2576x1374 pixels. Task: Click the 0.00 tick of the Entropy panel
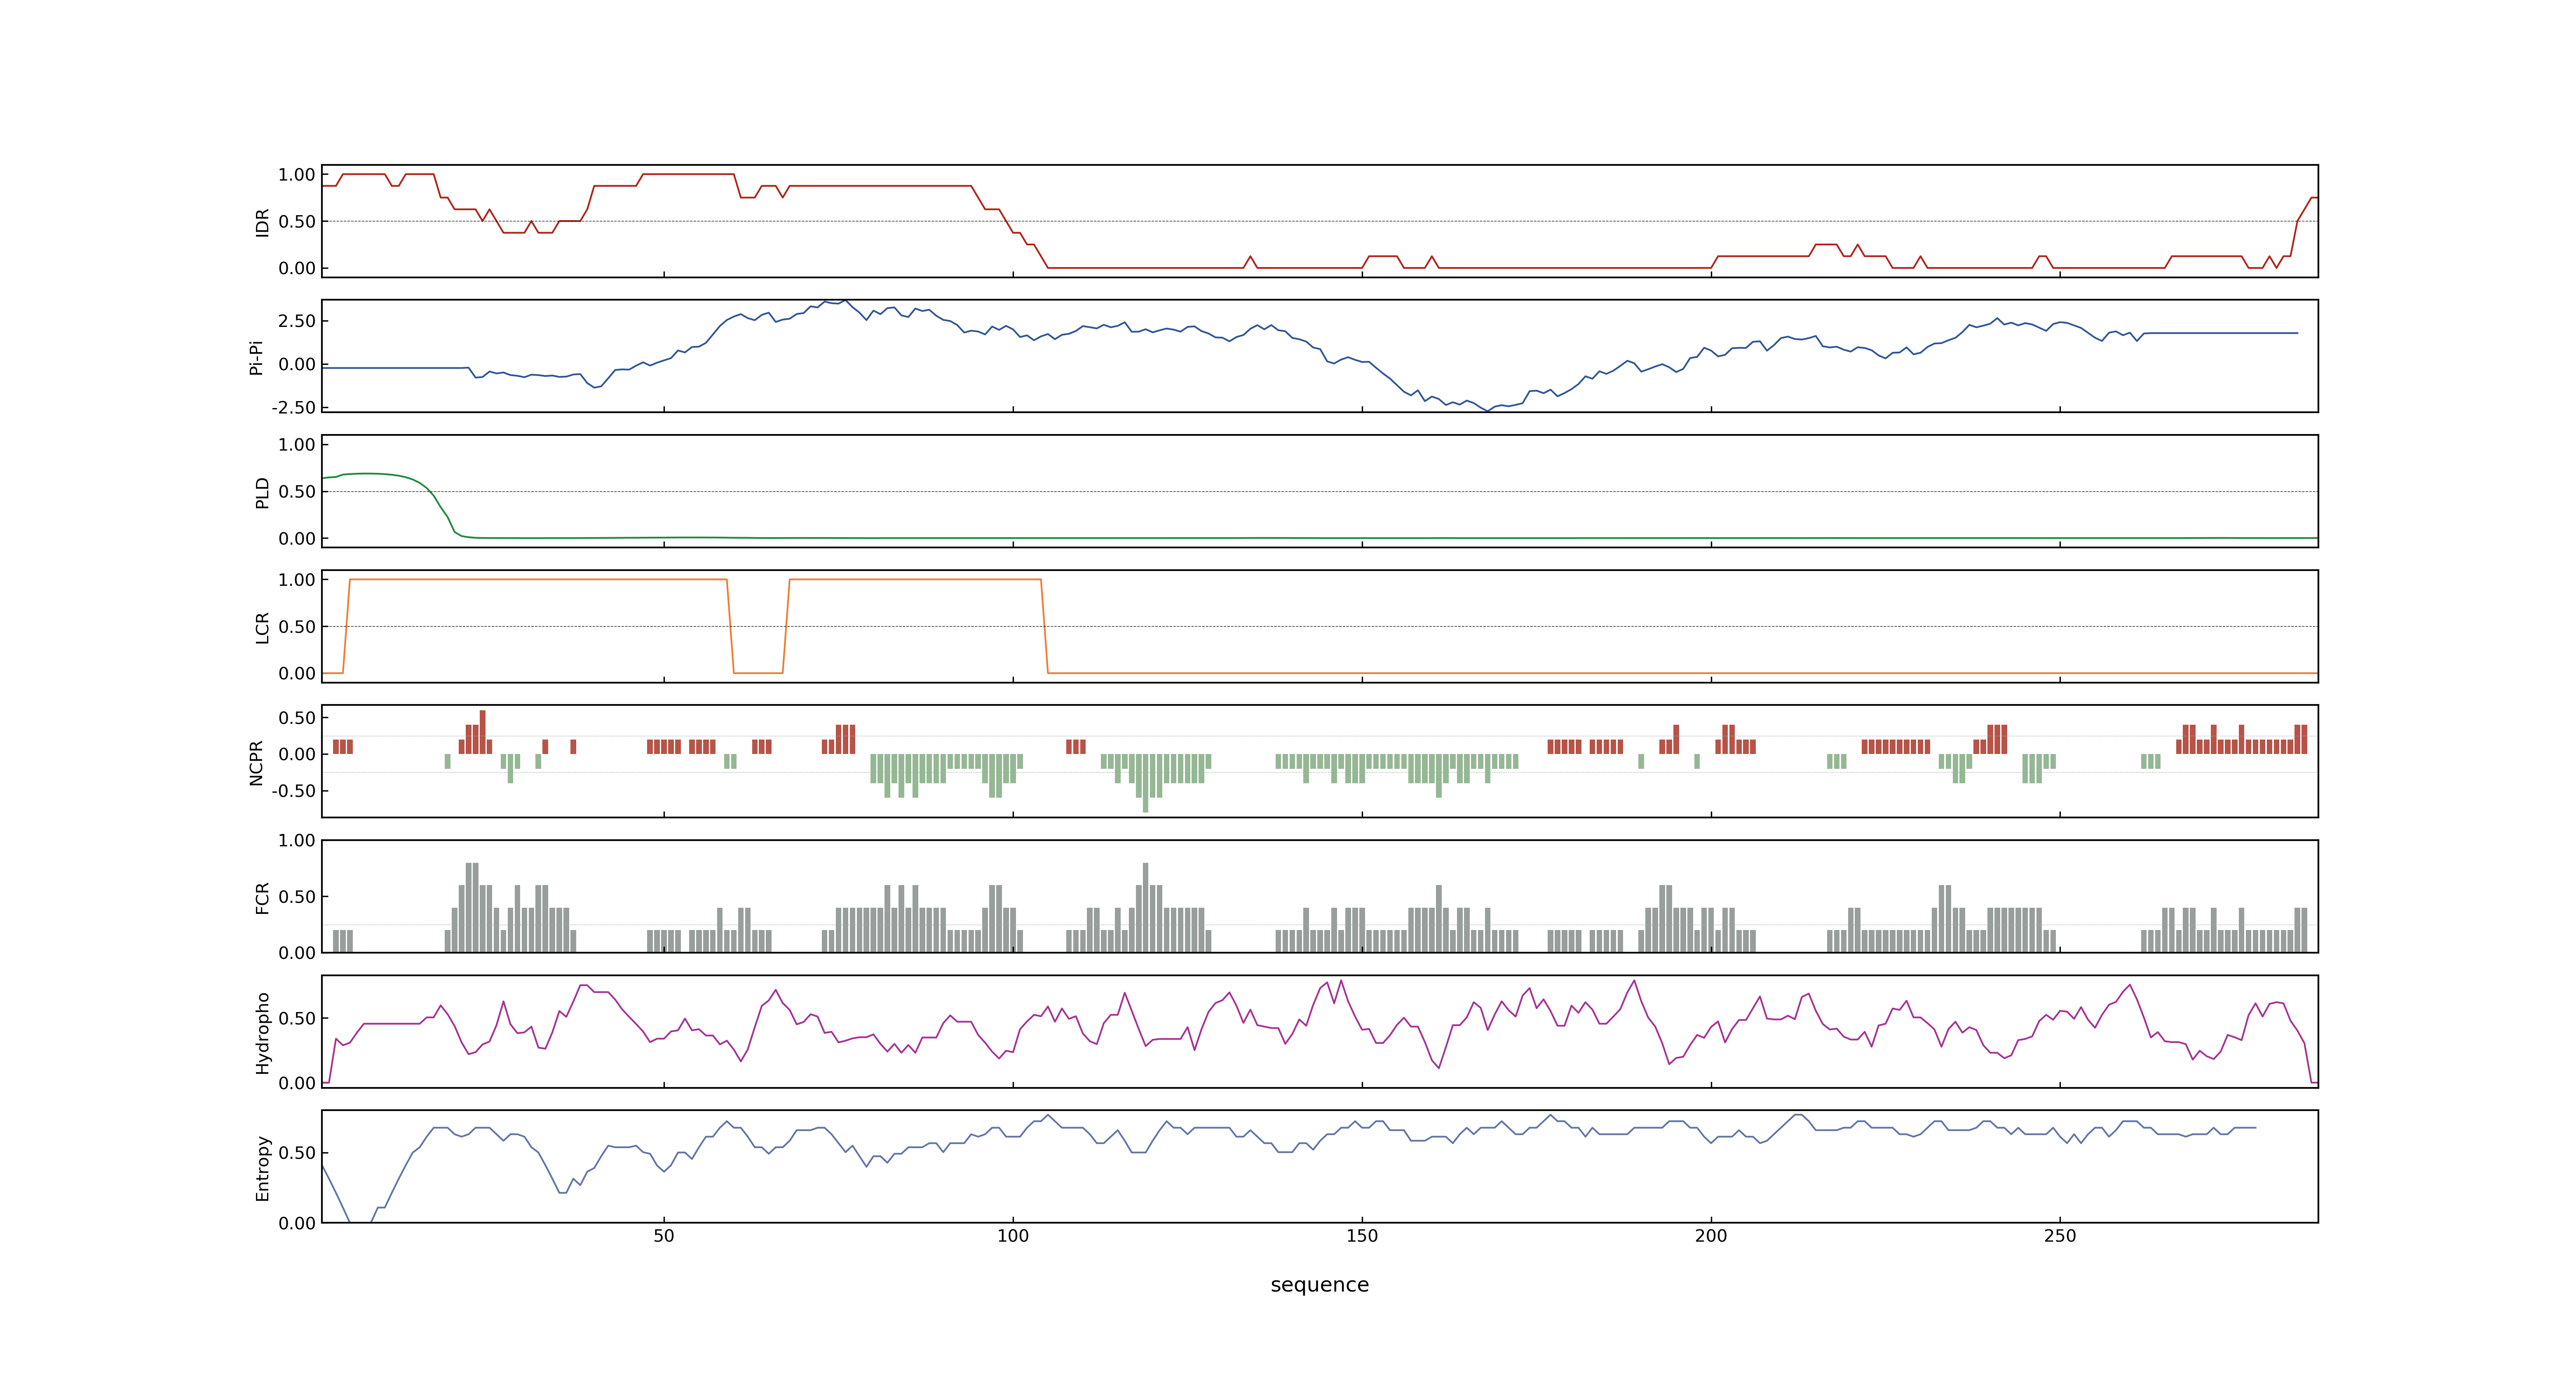[297, 1223]
